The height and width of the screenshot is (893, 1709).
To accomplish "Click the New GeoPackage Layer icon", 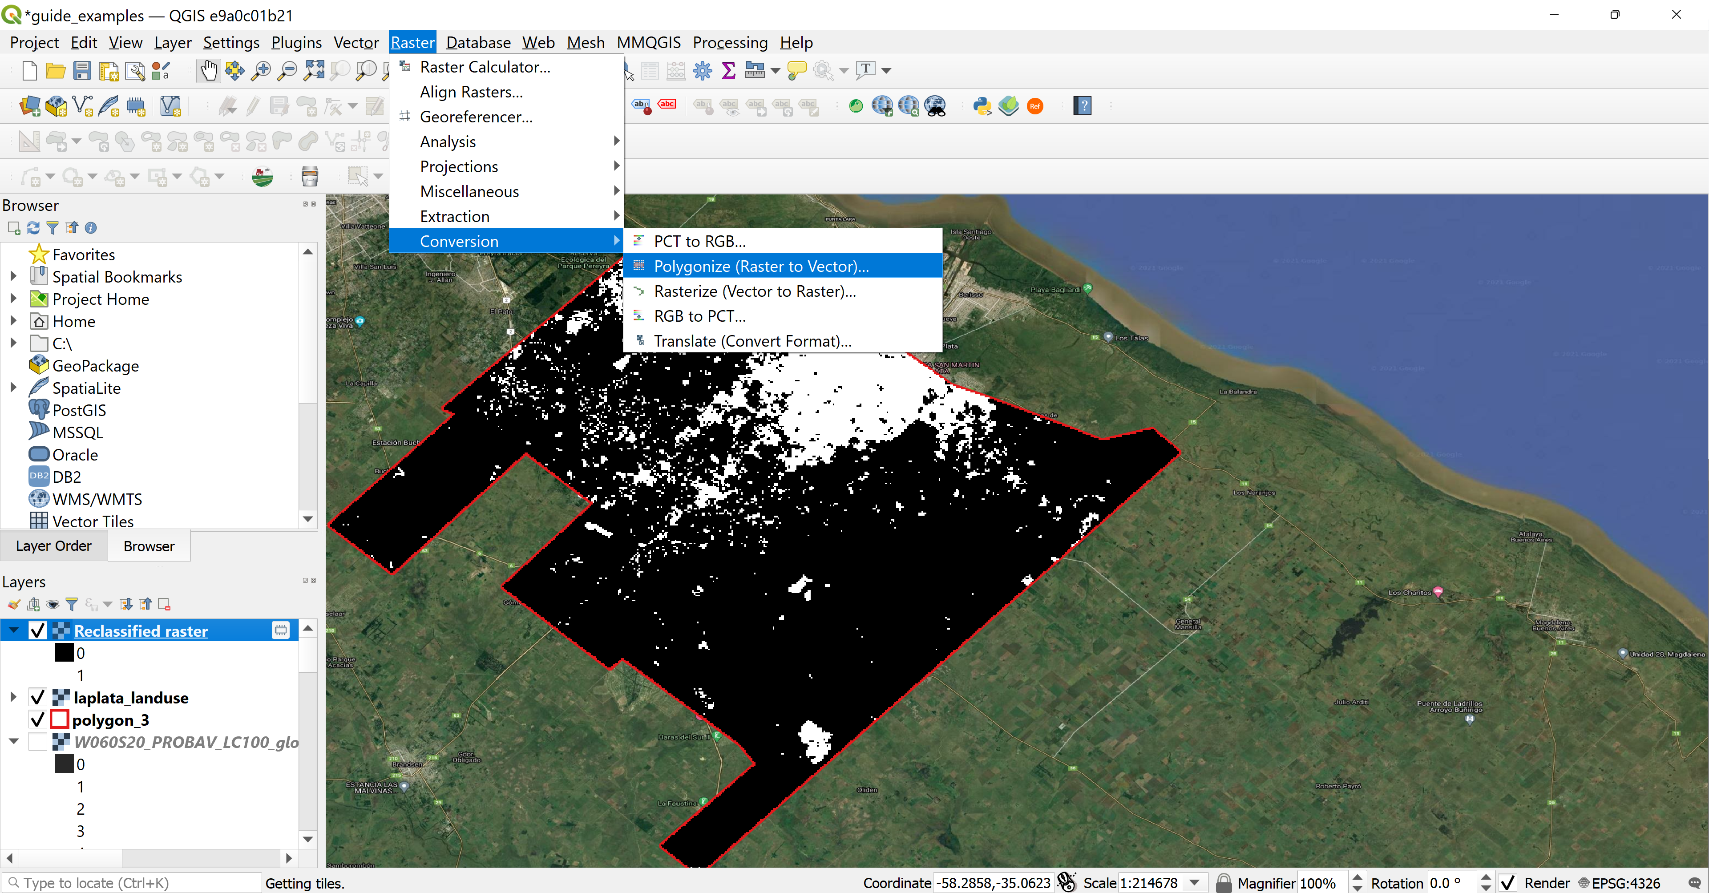I will pyautogui.click(x=57, y=106).
